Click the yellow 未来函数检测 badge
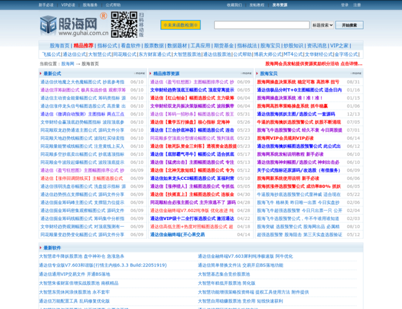 pyautogui.click(x=181, y=25)
